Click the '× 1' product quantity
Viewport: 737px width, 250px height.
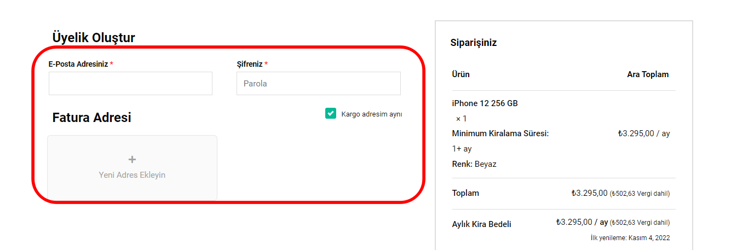461,119
